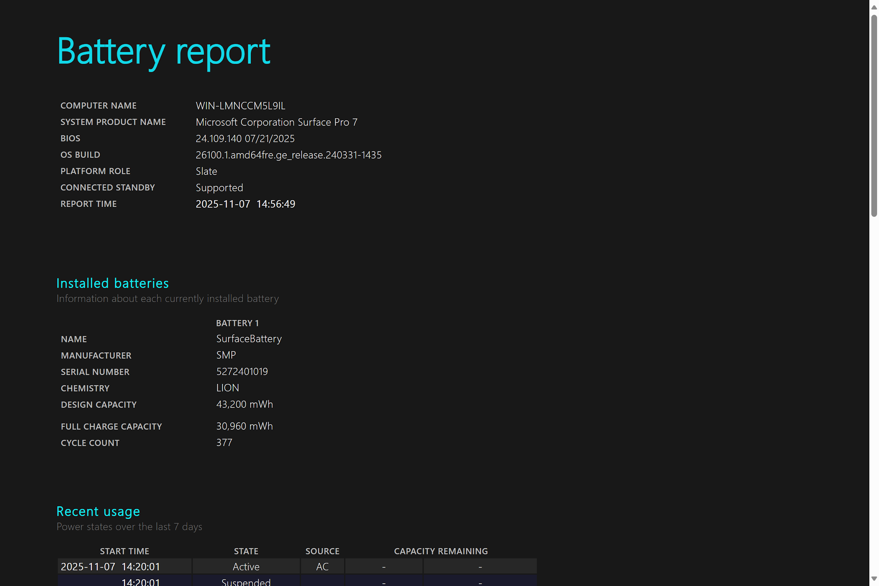Click the Active state table cell
This screenshot has height=586, width=879.
(246, 567)
